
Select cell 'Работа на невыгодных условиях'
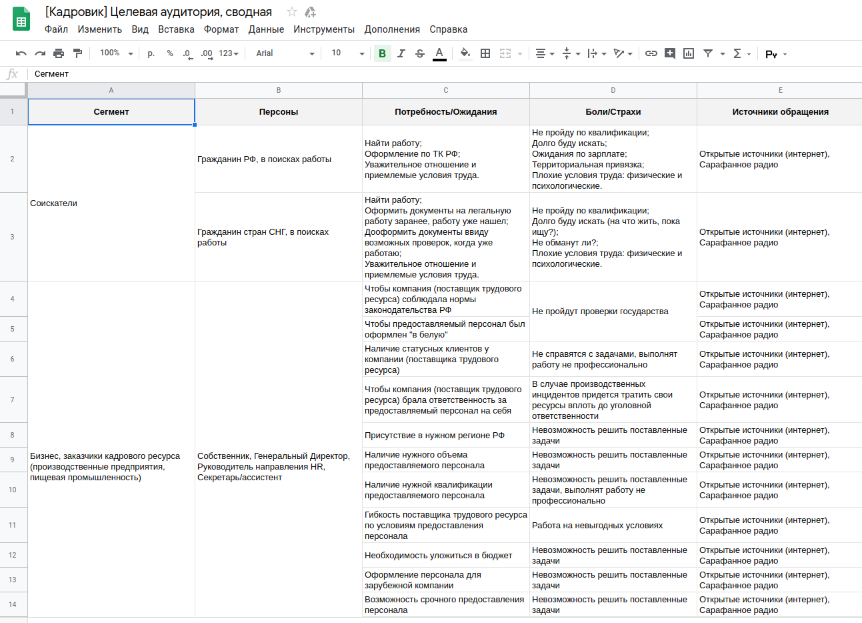pyautogui.click(x=613, y=525)
